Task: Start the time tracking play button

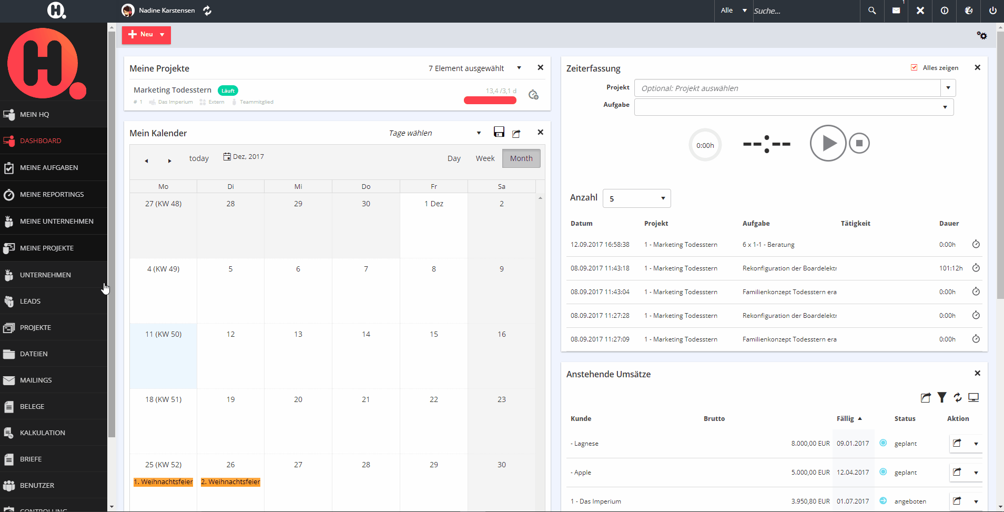Action: click(828, 143)
